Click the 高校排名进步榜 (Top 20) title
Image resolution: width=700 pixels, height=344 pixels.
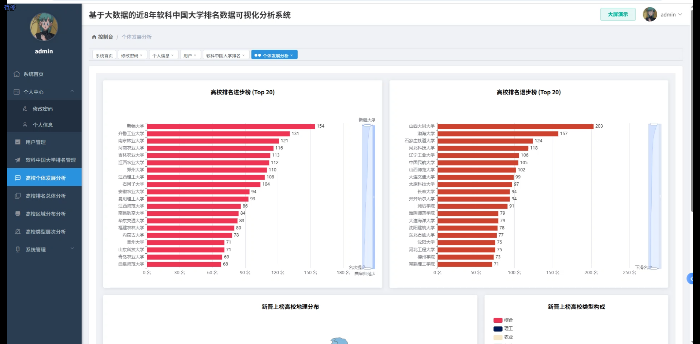coord(242,92)
